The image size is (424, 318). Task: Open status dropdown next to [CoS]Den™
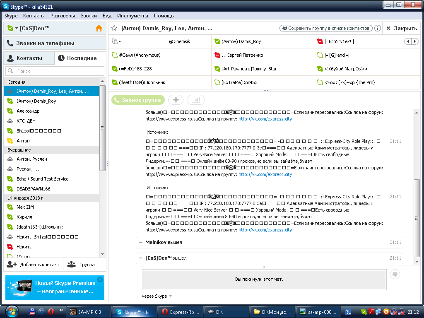(16, 28)
